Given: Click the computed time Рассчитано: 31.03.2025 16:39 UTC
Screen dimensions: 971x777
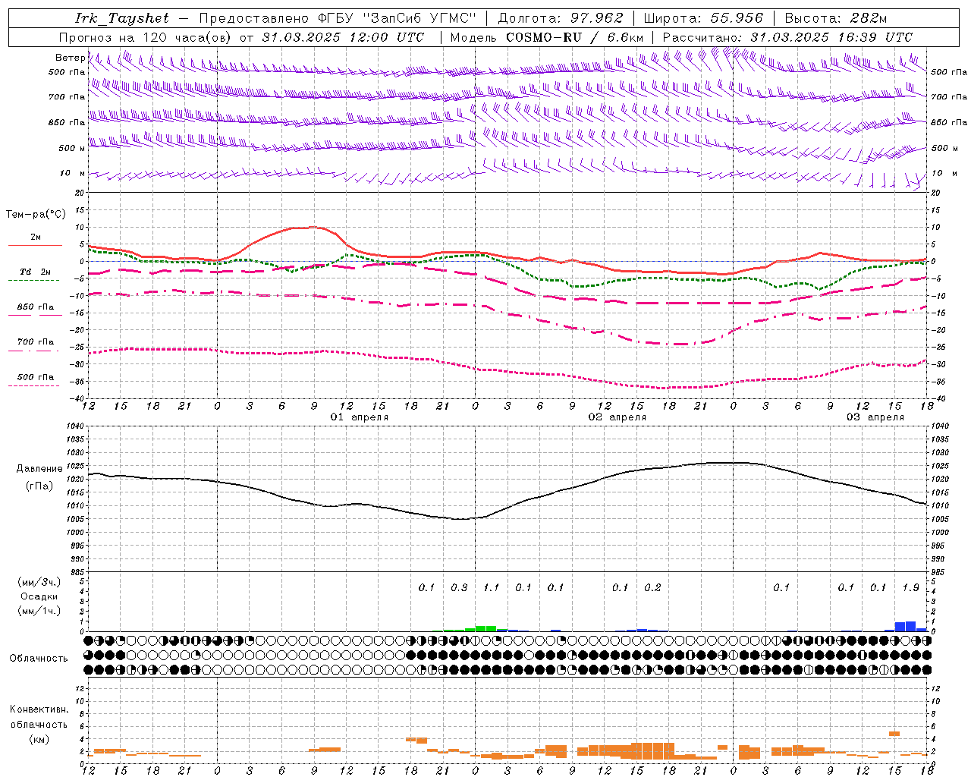Looking at the screenshot, I should [x=787, y=37].
